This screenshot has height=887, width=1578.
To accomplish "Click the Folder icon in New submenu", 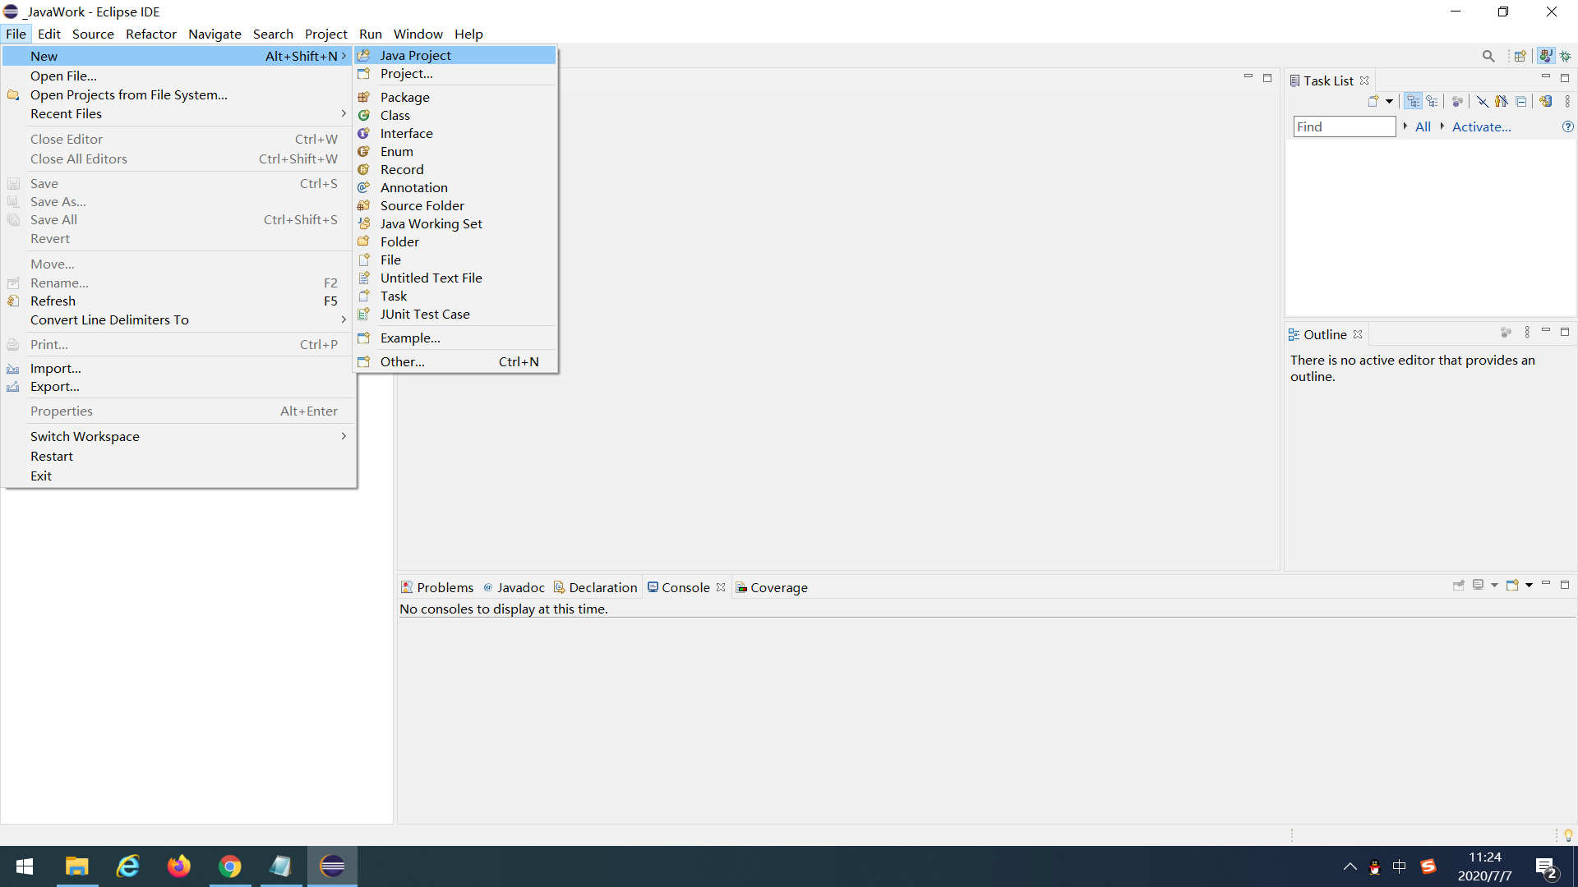I will tap(363, 241).
